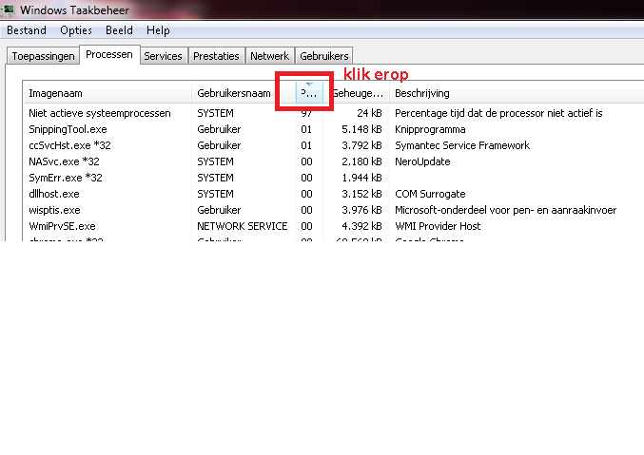Click the 3.792 kB memory value
This screenshot has width=644, height=455.
tap(361, 145)
